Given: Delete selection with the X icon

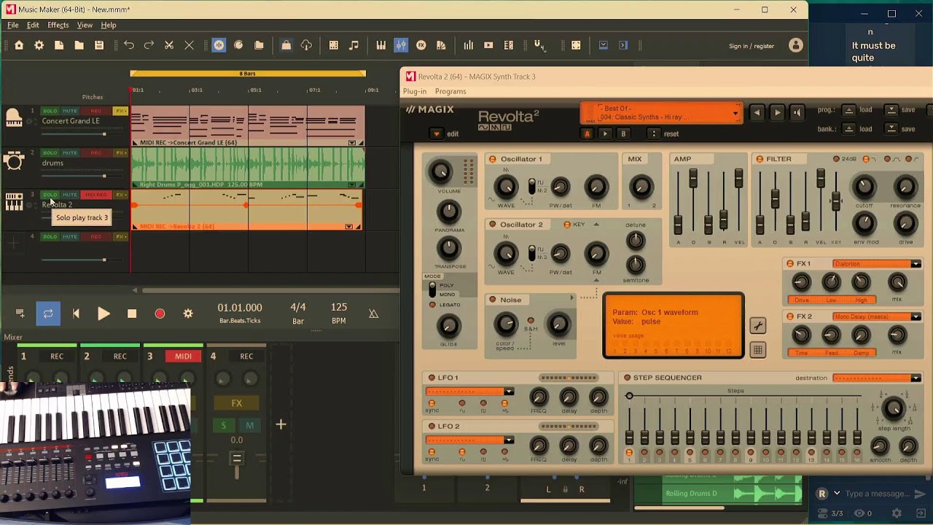Looking at the screenshot, I should pyautogui.click(x=189, y=45).
